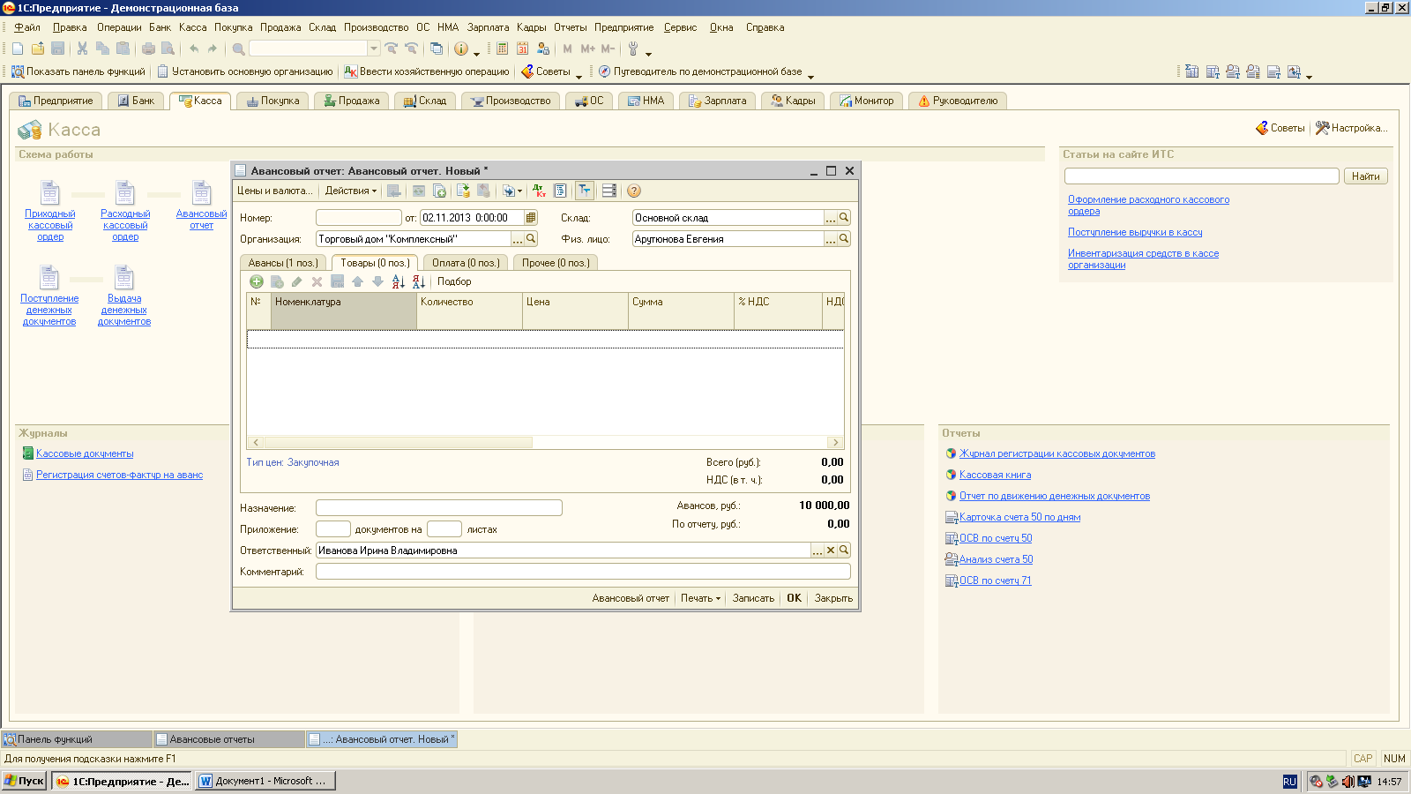This screenshot has height=794, width=1411.
Task: Clear the Ответственный field with X
Action: (831, 551)
